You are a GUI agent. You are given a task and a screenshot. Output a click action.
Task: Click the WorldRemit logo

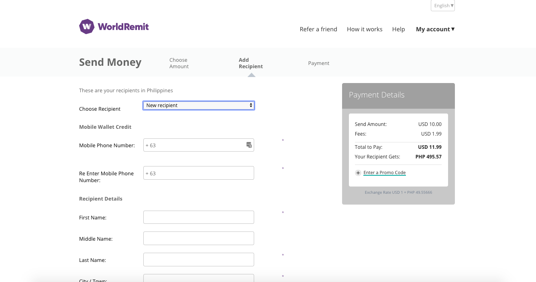pyautogui.click(x=114, y=27)
